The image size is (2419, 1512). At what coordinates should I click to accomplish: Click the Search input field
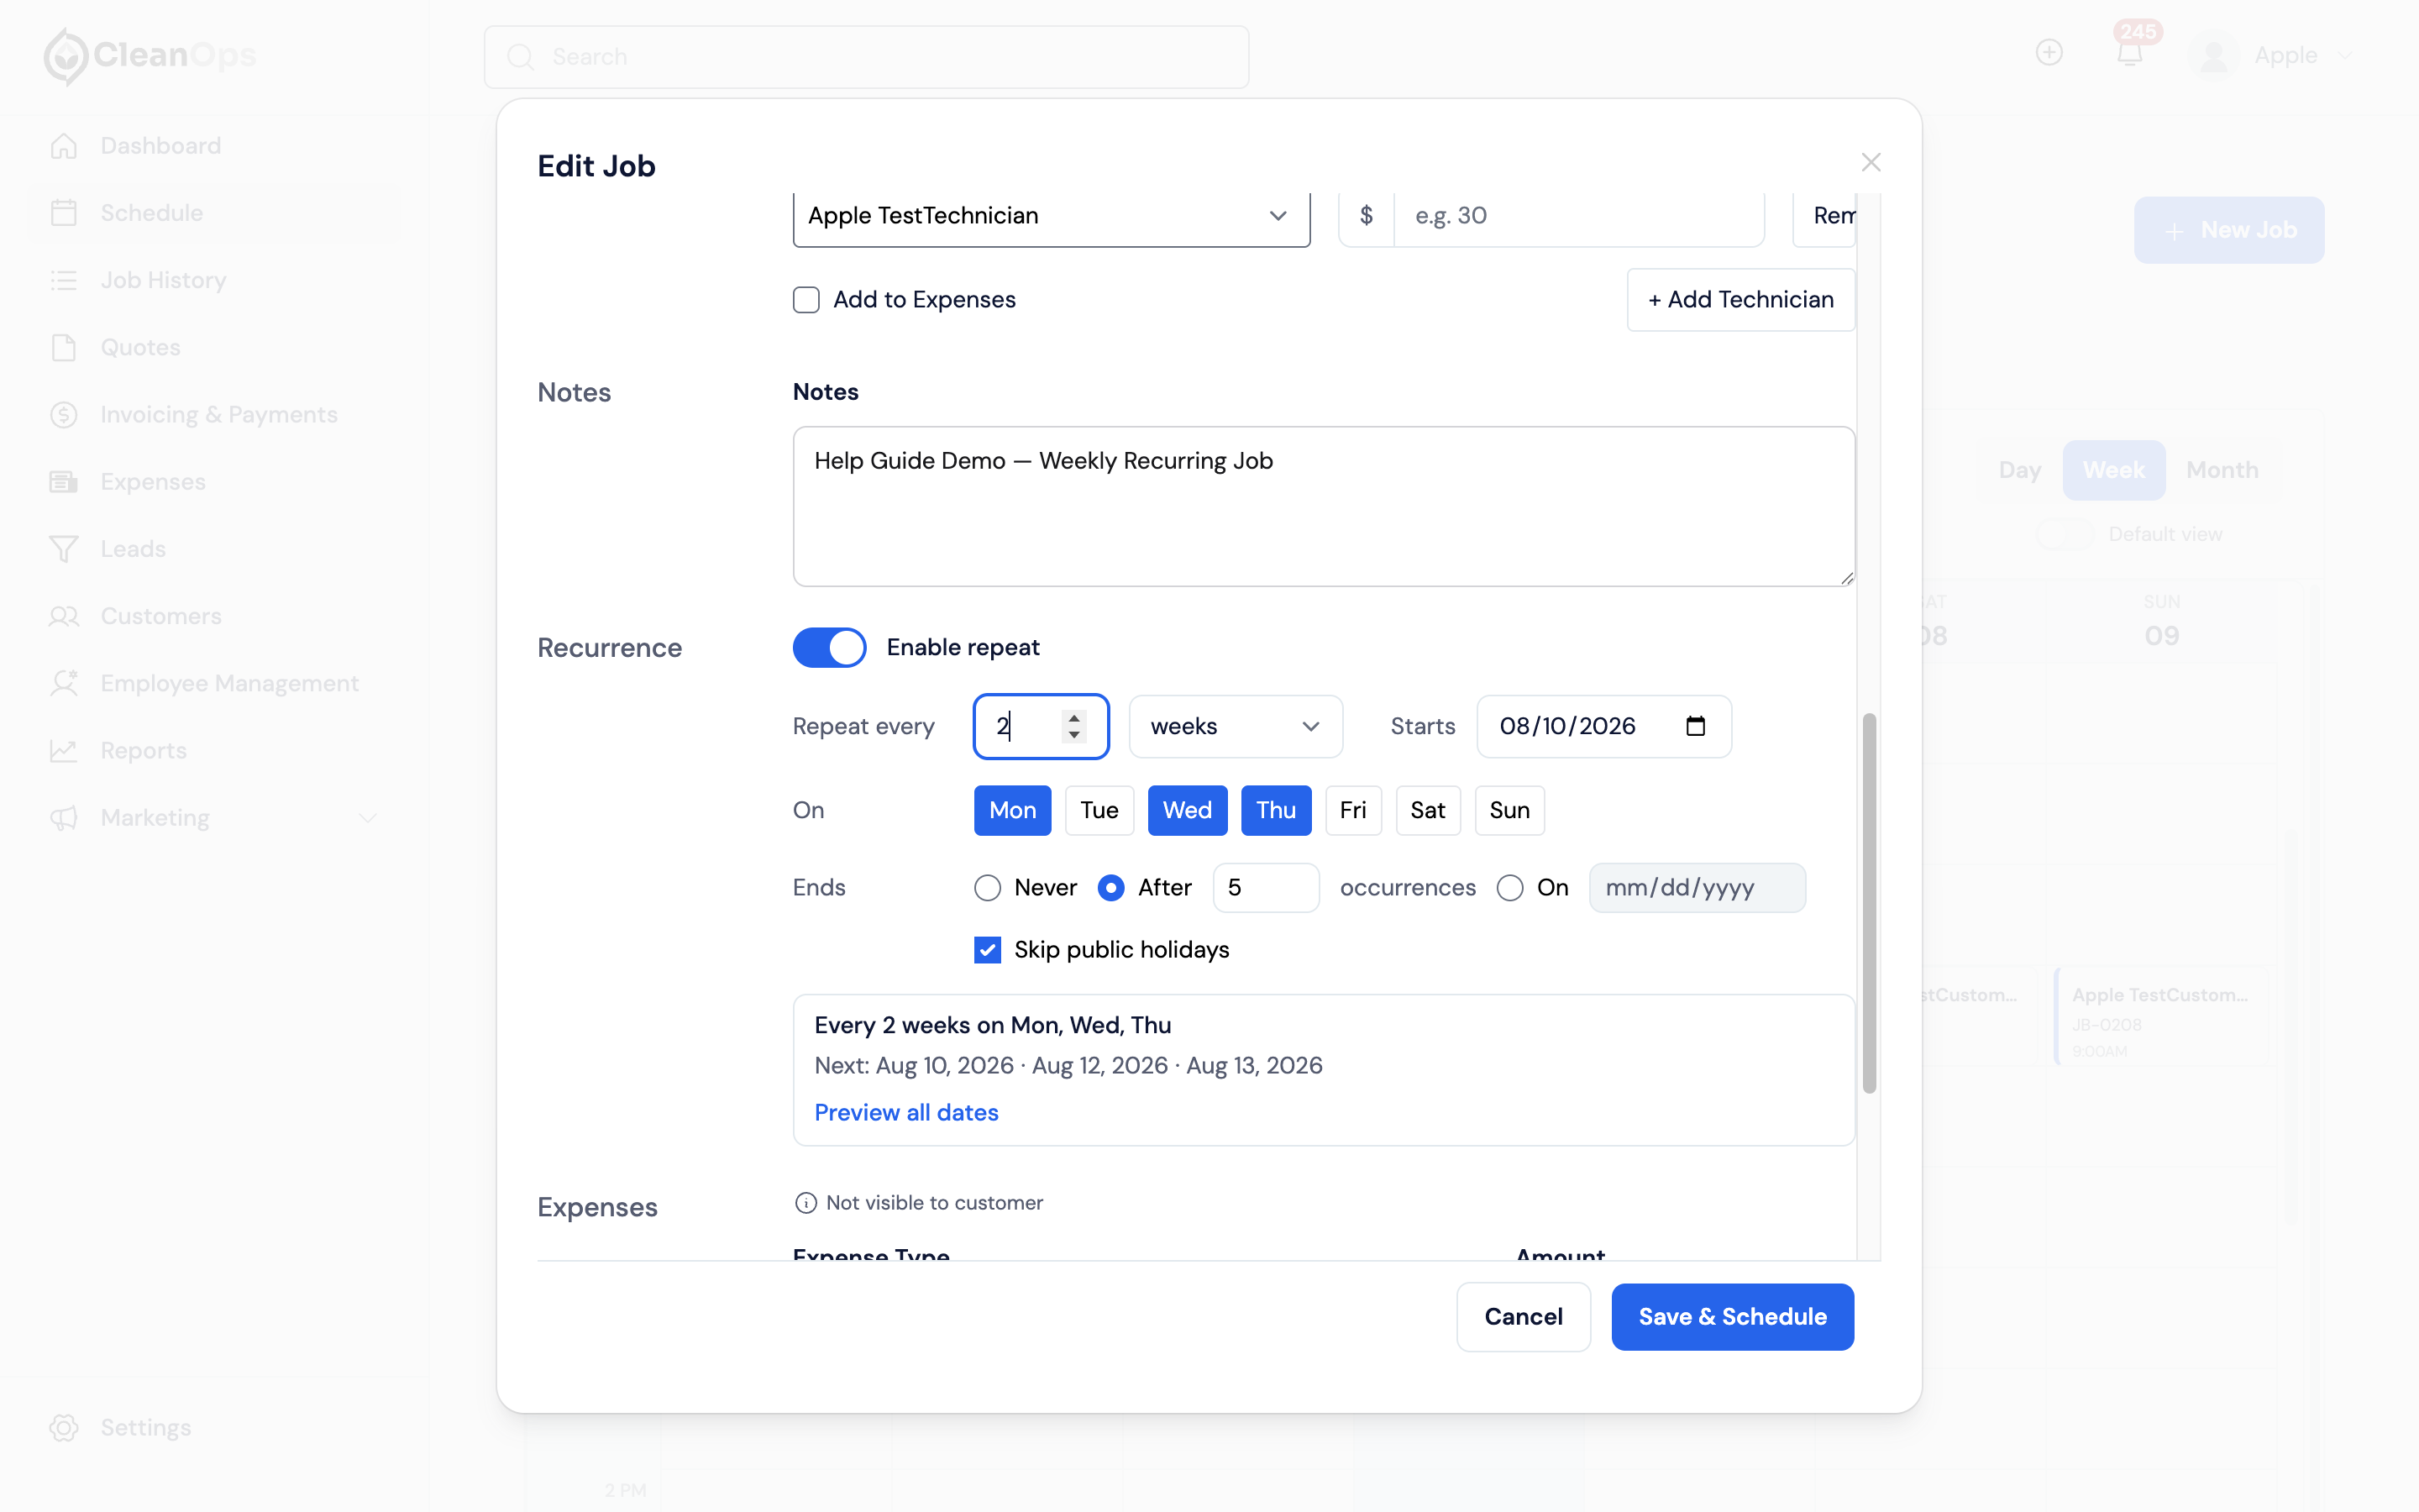(x=867, y=57)
